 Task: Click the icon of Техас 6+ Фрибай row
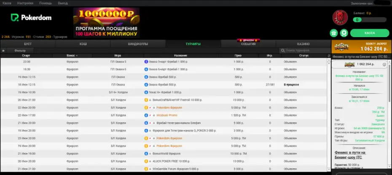click(146, 92)
